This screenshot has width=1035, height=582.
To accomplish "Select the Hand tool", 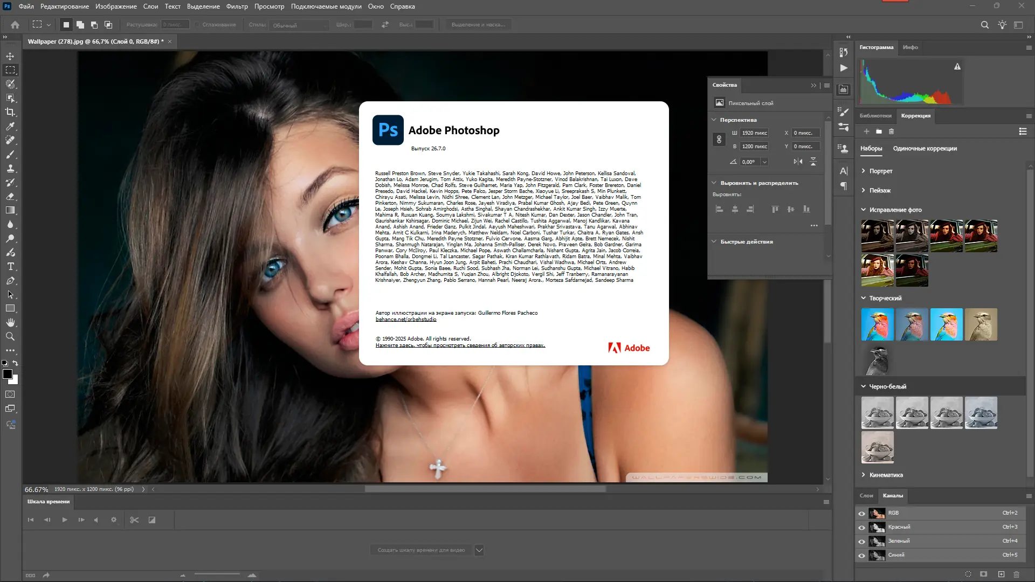I will click(x=10, y=322).
